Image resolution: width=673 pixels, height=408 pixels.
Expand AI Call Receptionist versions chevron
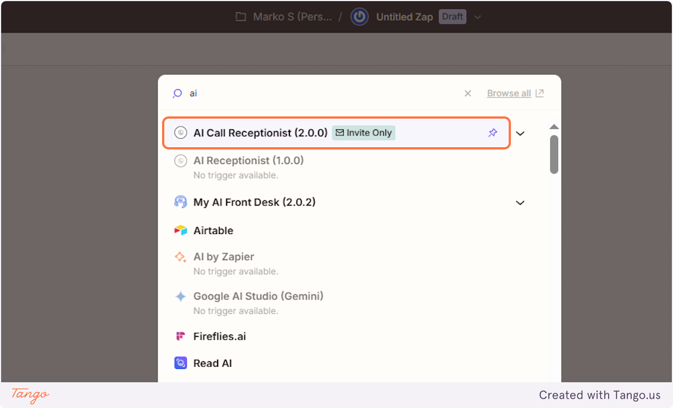pyautogui.click(x=520, y=133)
